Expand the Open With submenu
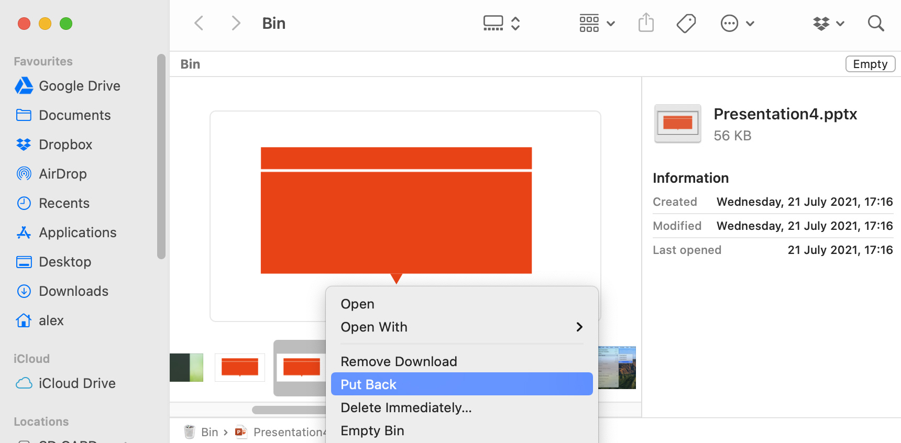The image size is (901, 443). tap(461, 327)
